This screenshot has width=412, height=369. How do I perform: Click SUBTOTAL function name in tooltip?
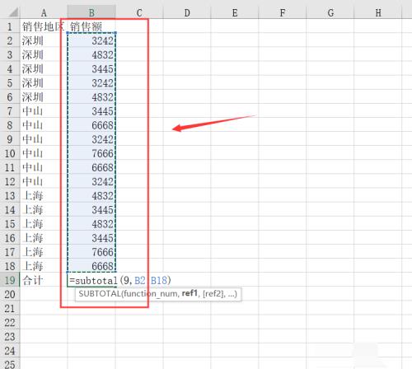[x=100, y=294]
